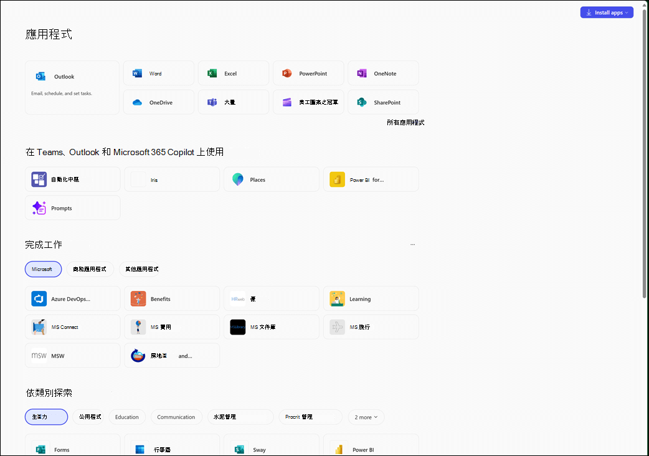This screenshot has height=456, width=649.
Task: Expand the 2 more categories dropdown
Action: (x=366, y=417)
